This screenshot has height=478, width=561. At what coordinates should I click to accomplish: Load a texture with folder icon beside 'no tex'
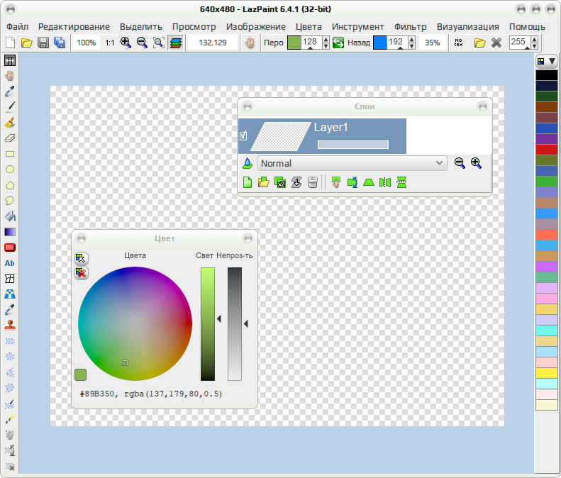pos(479,43)
